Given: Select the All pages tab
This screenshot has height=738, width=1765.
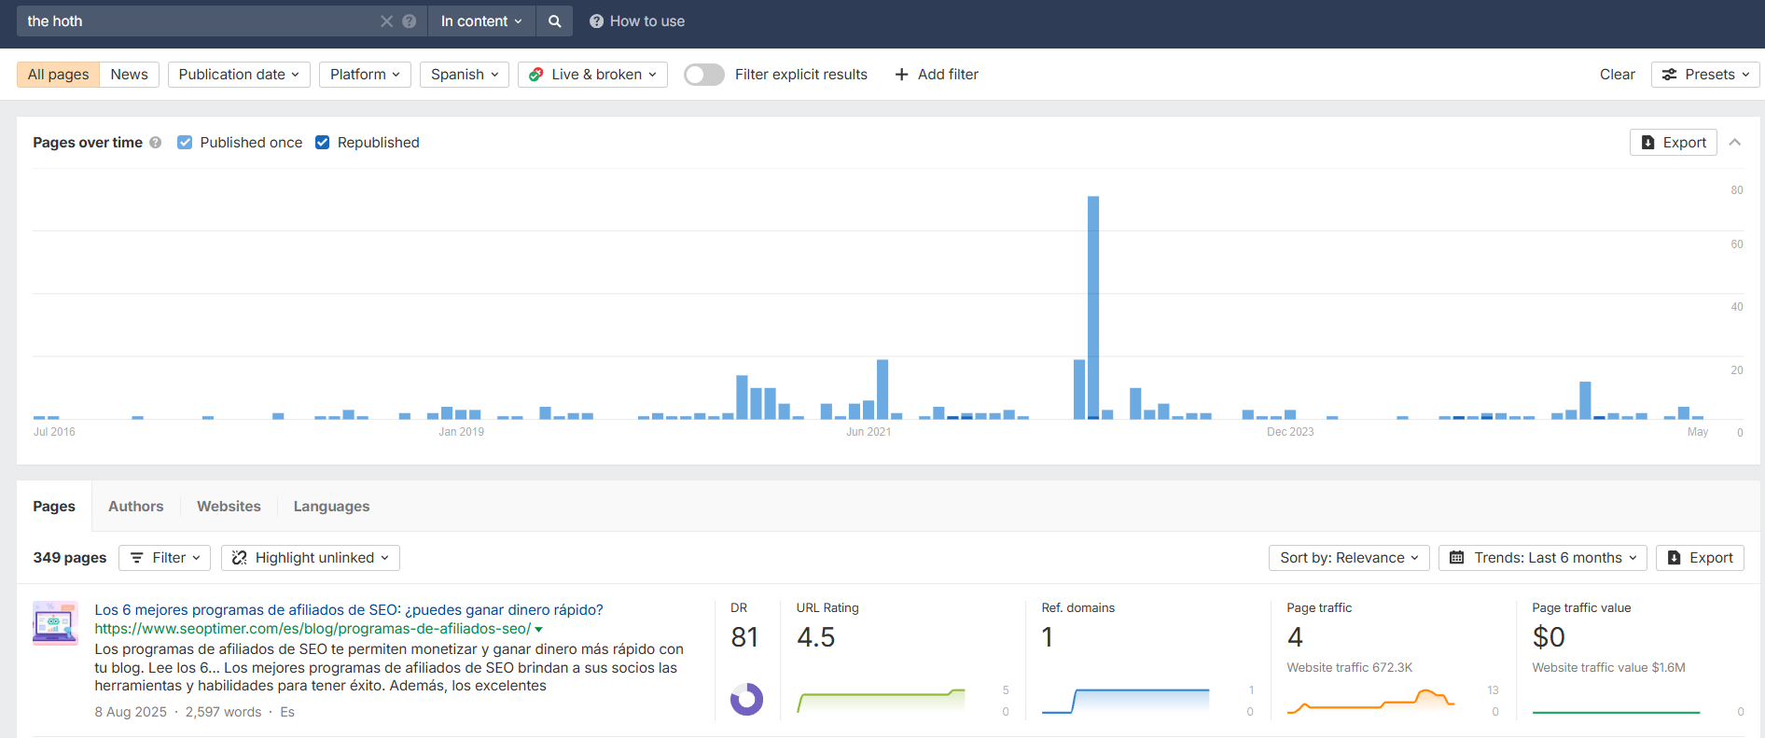Looking at the screenshot, I should coord(58,75).
